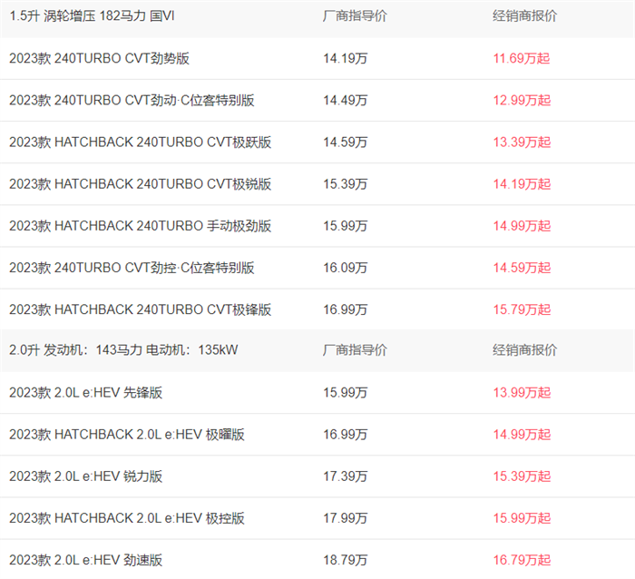Open 2023款 HATCHBACK 240TURBO 手动极劲版
Screen dimensions: 635x579
tap(140, 226)
